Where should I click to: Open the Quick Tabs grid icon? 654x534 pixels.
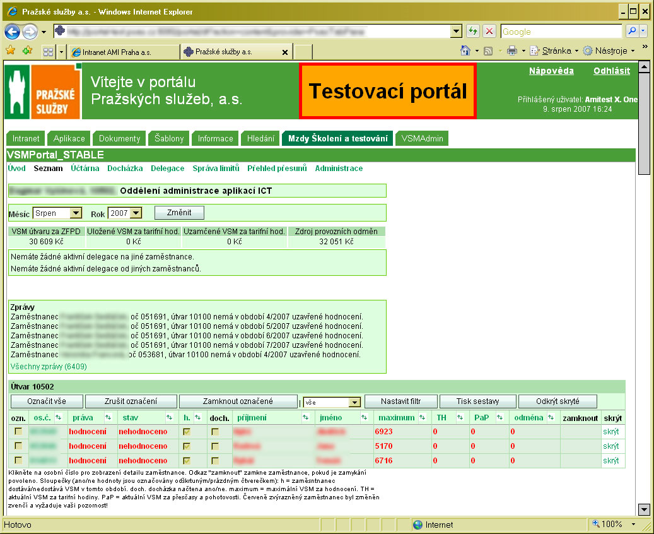(49, 52)
